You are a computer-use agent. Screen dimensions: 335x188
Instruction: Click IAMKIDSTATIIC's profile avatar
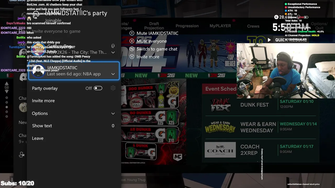click(38, 71)
